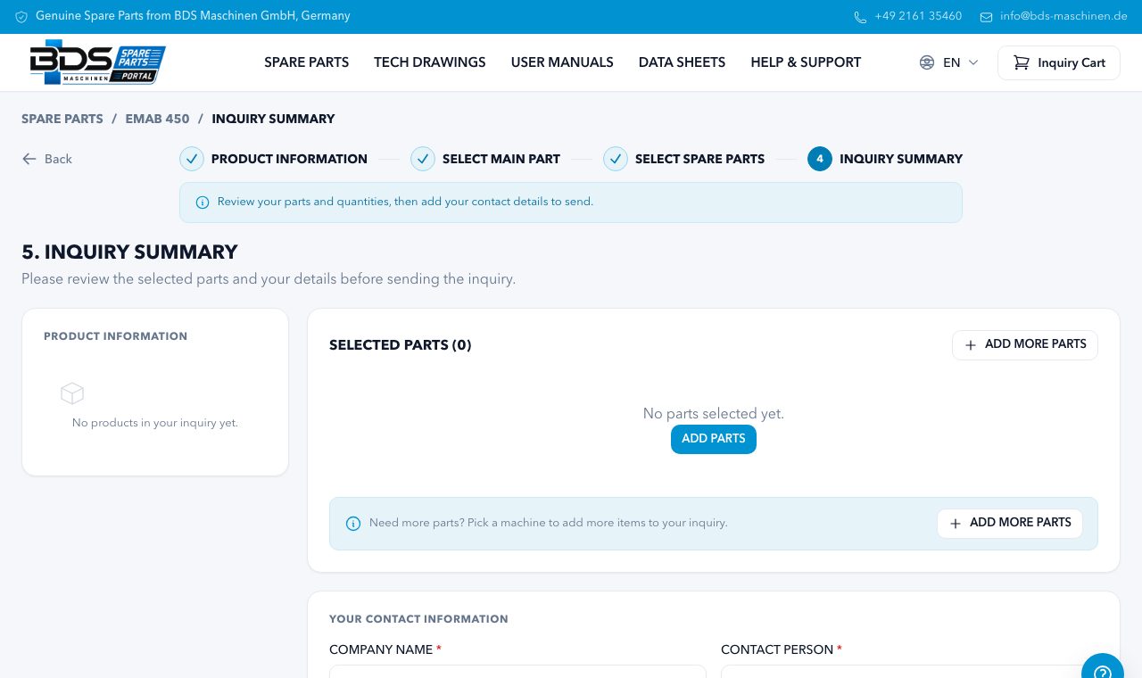Image resolution: width=1142 pixels, height=678 pixels.
Task: Click the Contact Person input field
Action: (909, 672)
